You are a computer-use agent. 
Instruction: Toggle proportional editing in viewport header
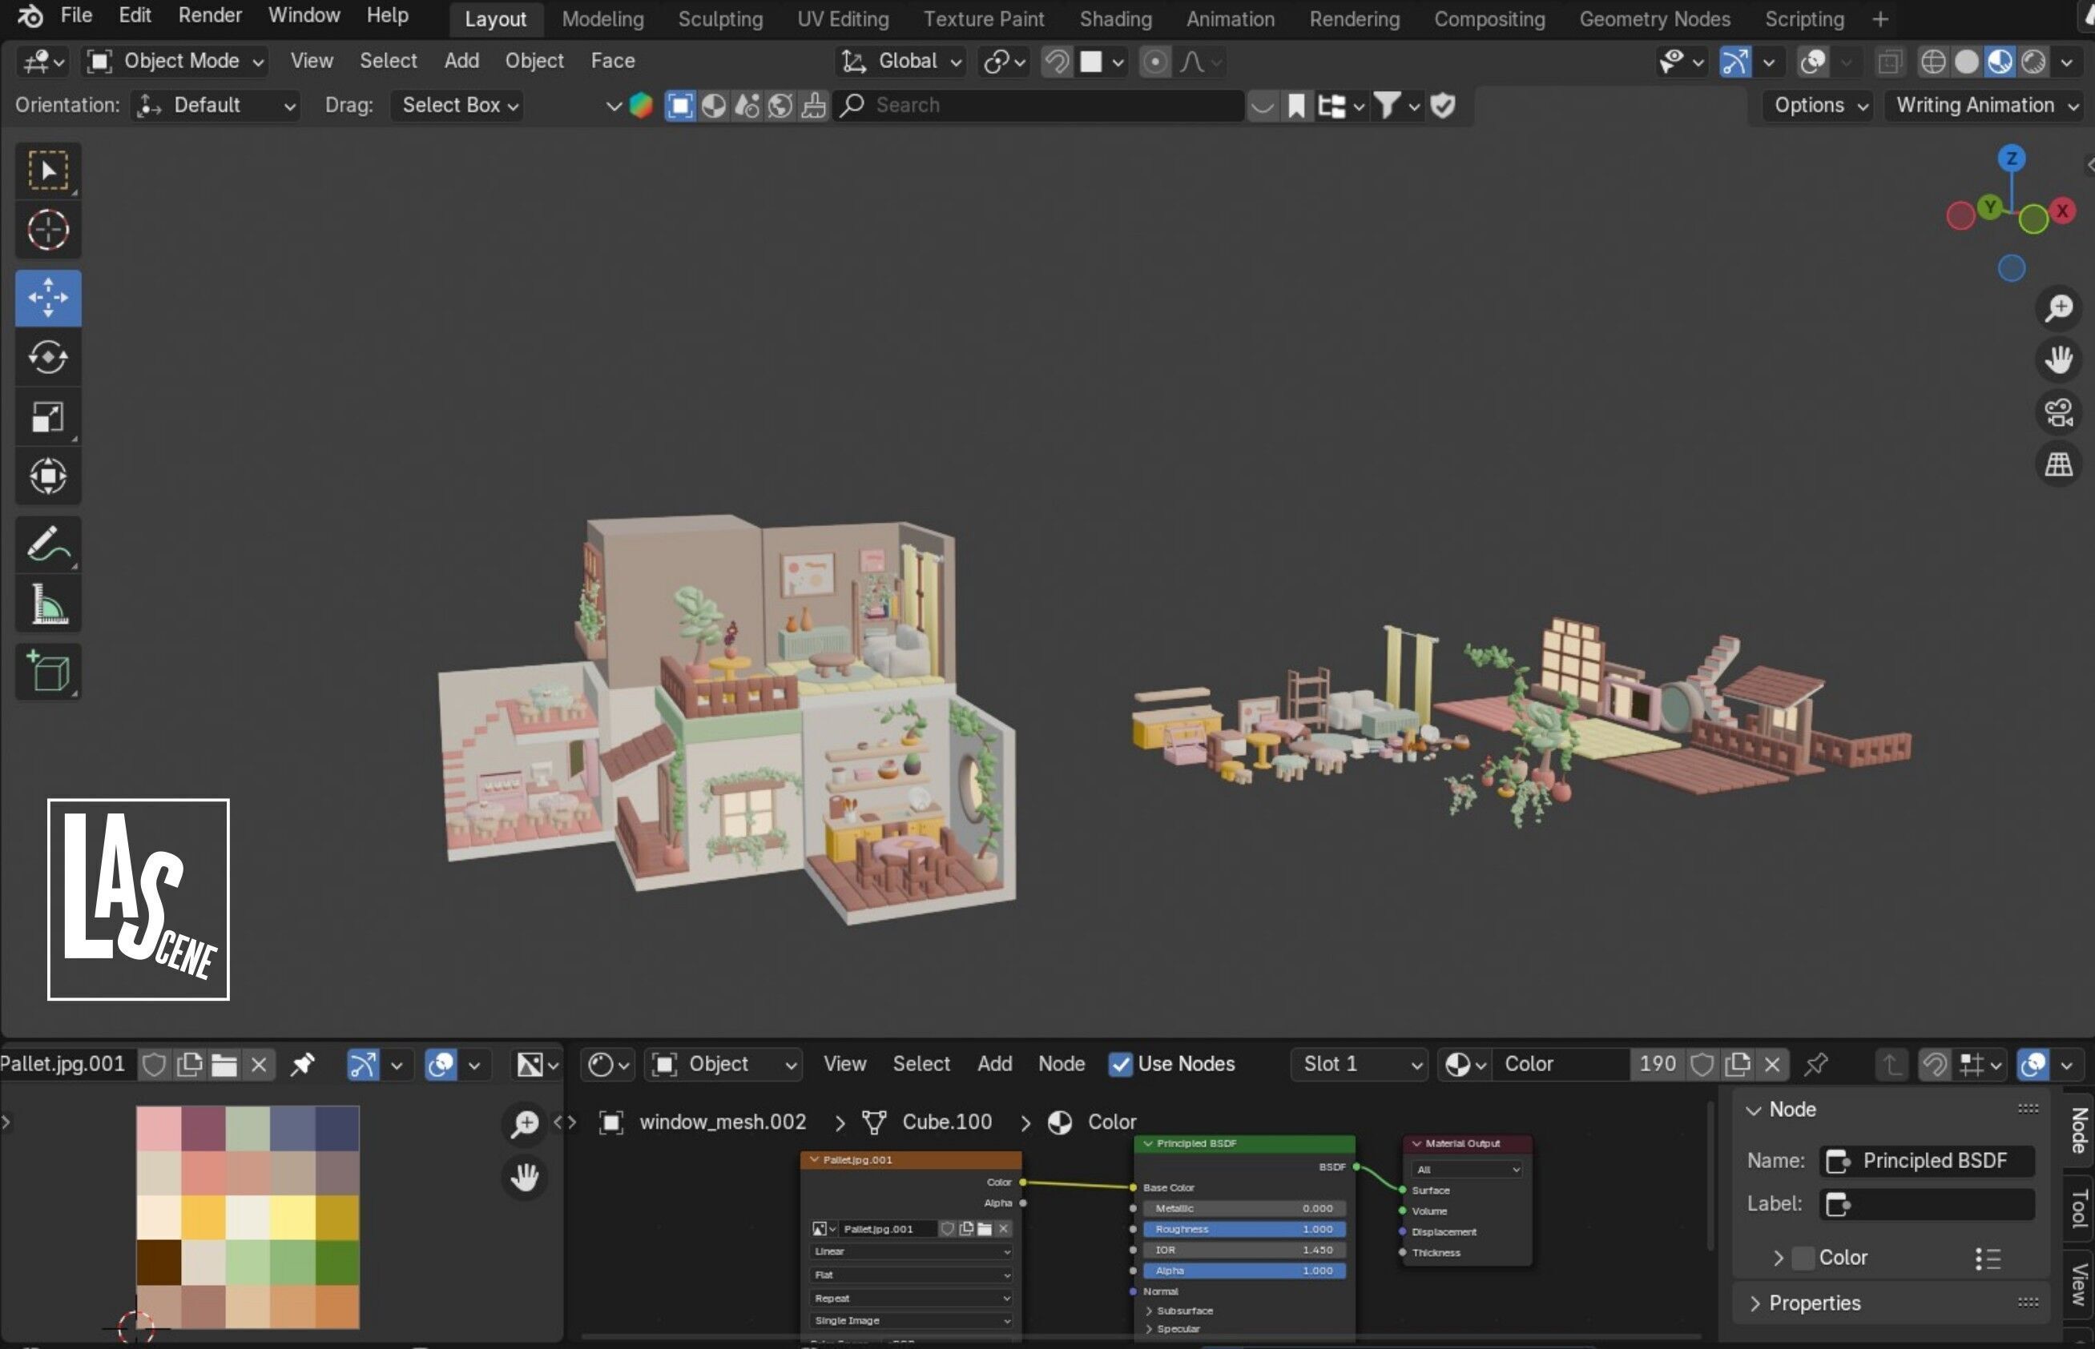click(x=1155, y=62)
